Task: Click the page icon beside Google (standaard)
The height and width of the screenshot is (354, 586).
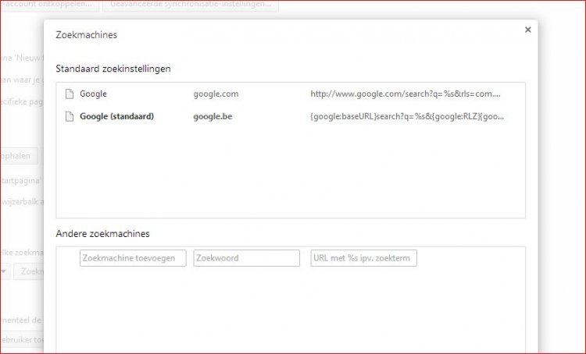Action: (x=70, y=116)
